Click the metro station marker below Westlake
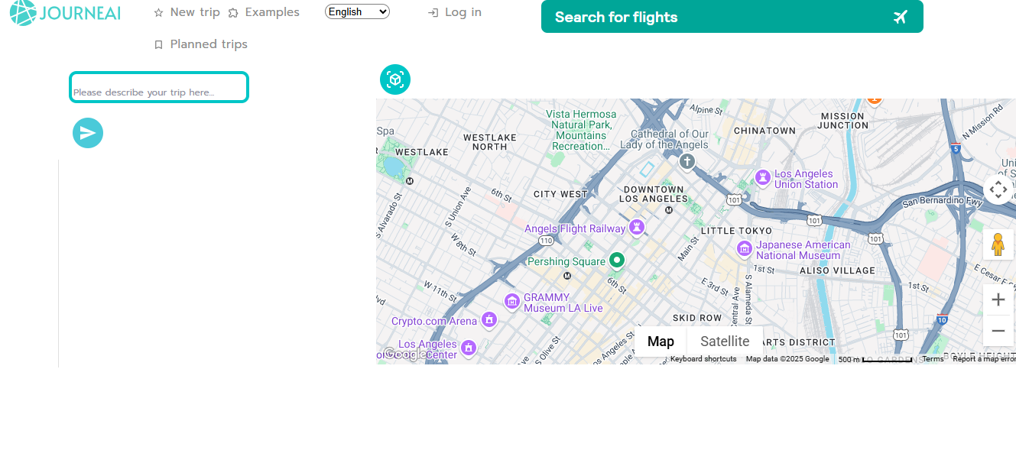The image size is (1016, 450). coord(410,181)
